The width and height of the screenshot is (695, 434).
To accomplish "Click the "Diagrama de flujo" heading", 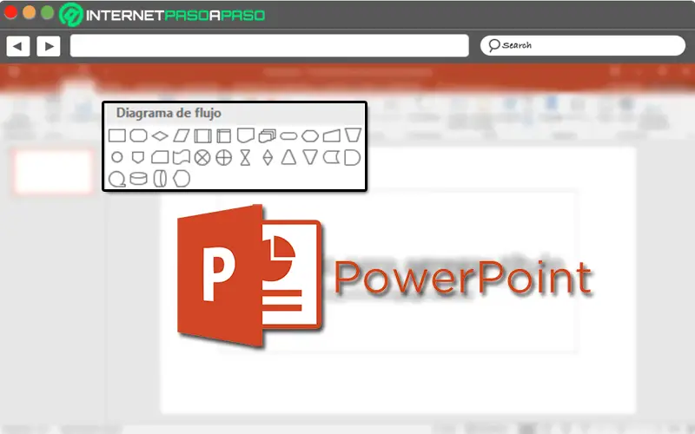I will click(169, 113).
